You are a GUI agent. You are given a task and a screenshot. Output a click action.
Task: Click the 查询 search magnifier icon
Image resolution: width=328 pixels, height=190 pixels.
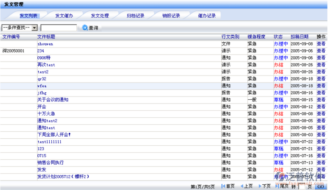(x=85, y=28)
